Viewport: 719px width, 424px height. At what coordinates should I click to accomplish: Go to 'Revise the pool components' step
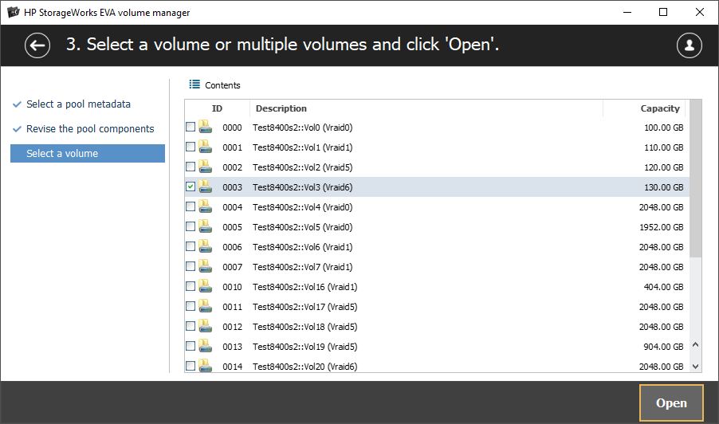pyautogui.click(x=90, y=129)
